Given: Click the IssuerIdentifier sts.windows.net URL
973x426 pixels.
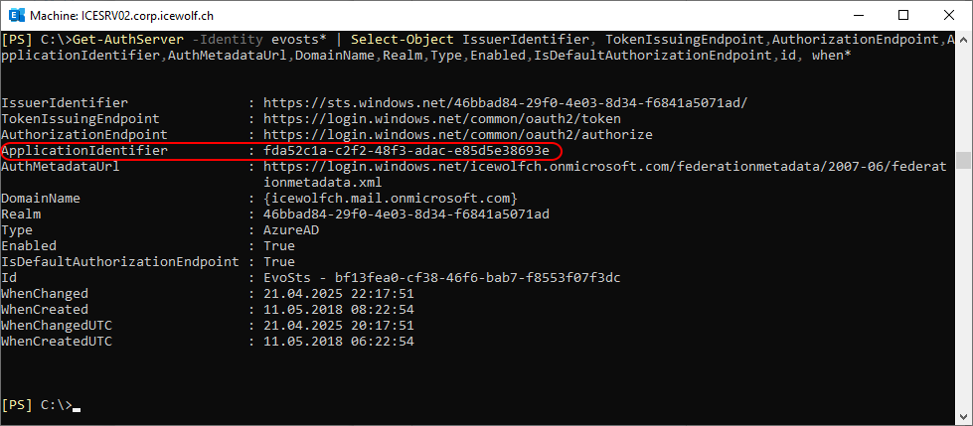Looking at the screenshot, I should coord(505,103).
